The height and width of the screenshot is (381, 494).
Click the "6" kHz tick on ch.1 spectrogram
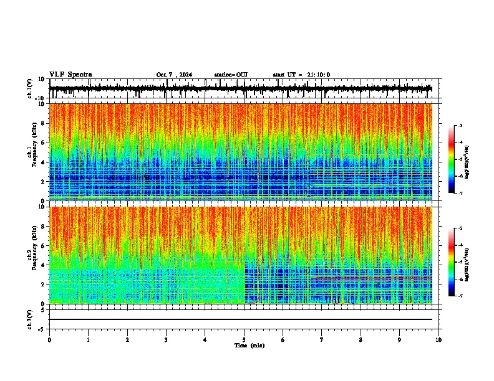tap(44, 143)
